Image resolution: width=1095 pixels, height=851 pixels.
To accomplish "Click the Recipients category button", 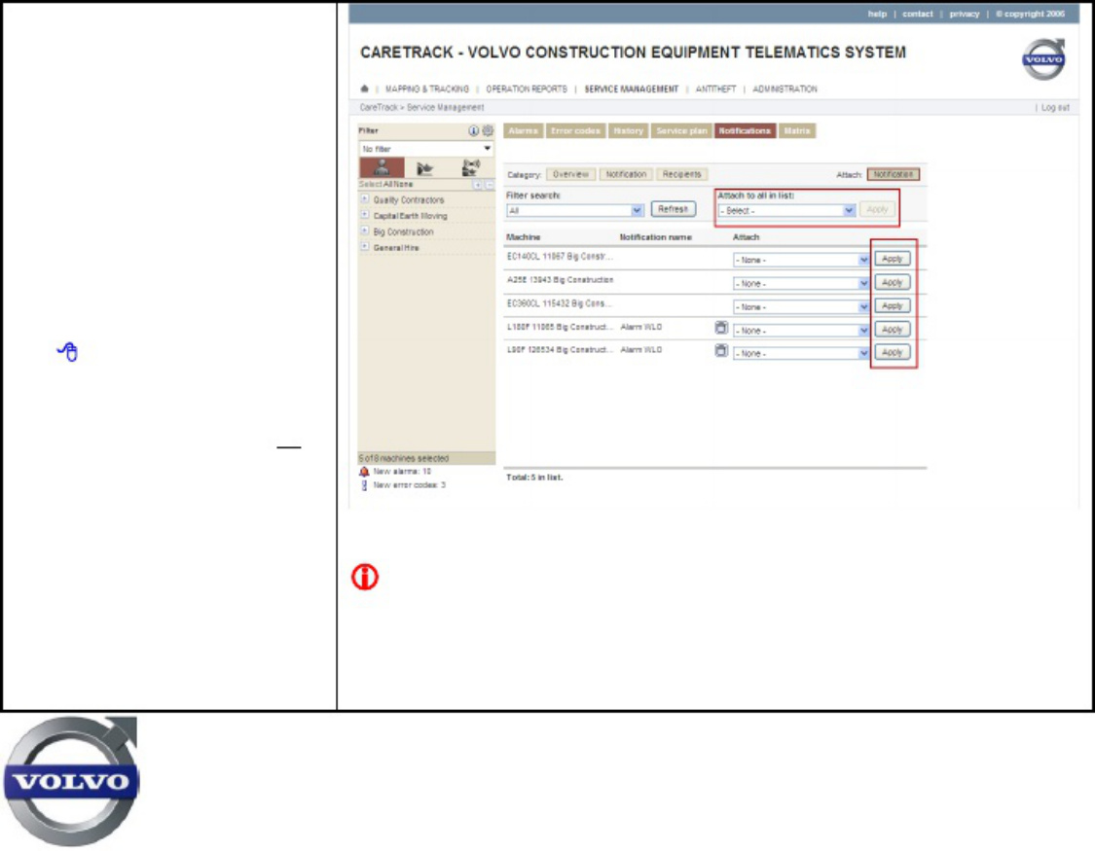I will click(682, 174).
